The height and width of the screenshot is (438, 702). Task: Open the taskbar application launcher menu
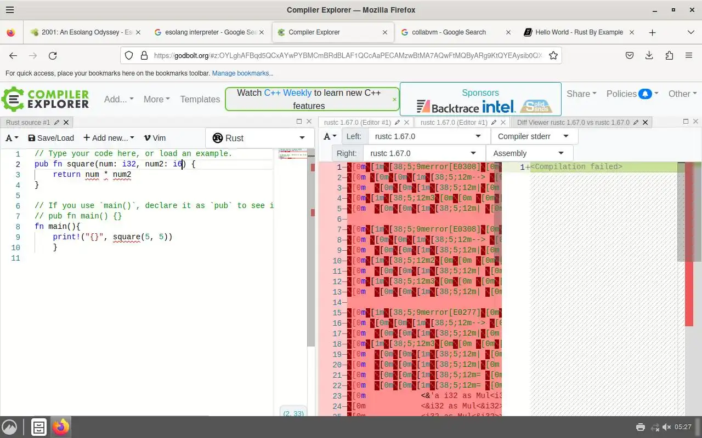9,427
